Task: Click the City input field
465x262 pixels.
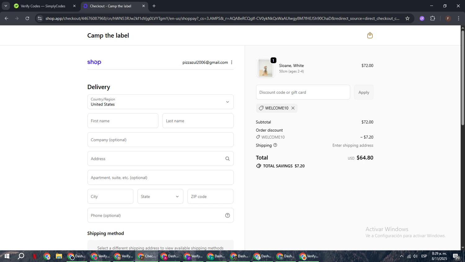Action: pyautogui.click(x=110, y=196)
